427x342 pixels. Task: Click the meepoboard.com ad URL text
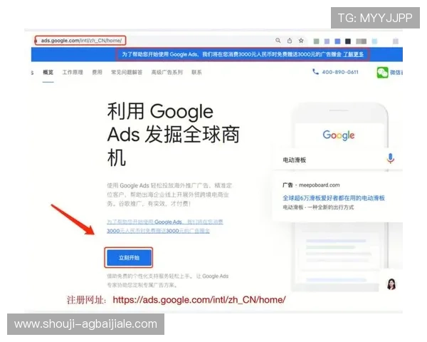click(x=319, y=185)
